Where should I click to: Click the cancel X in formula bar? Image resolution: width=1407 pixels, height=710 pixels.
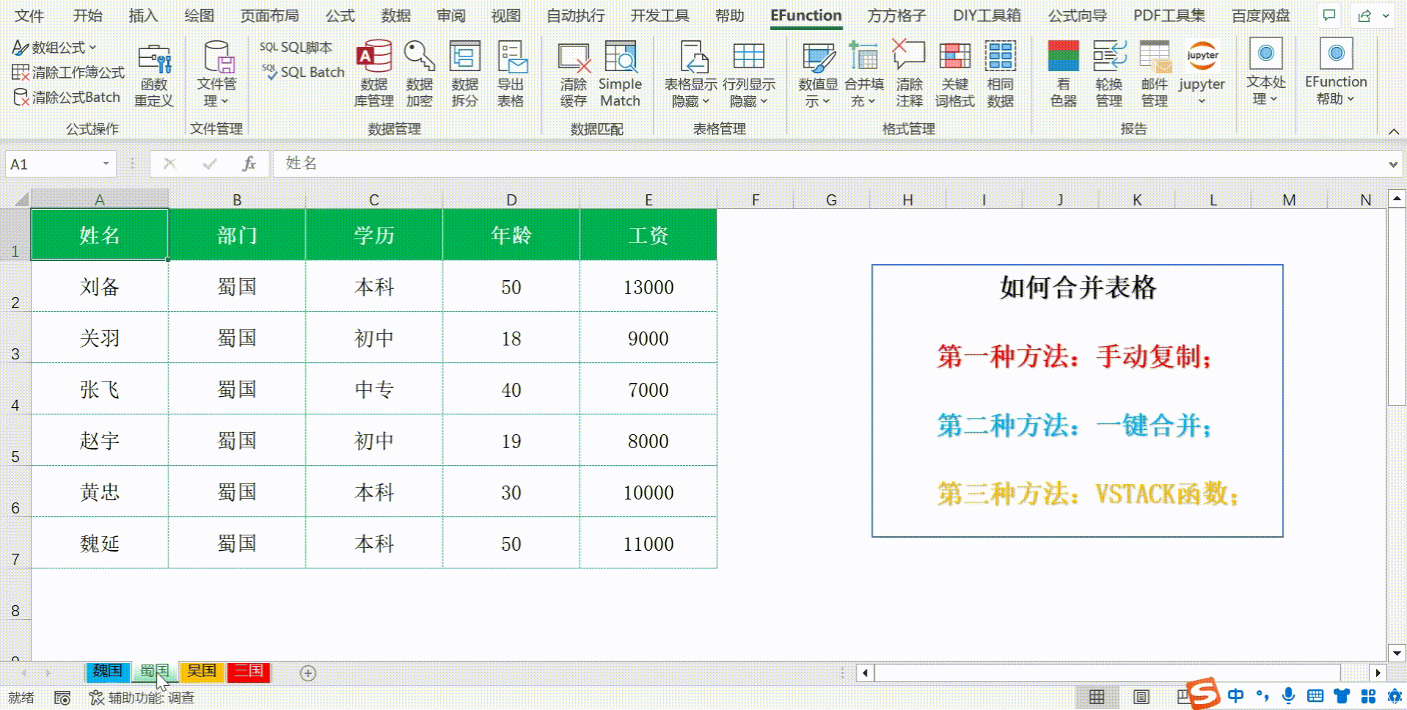click(x=169, y=164)
